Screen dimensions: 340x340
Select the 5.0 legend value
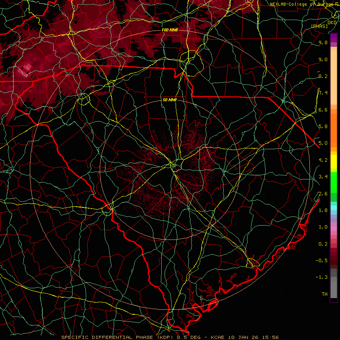point(323,143)
